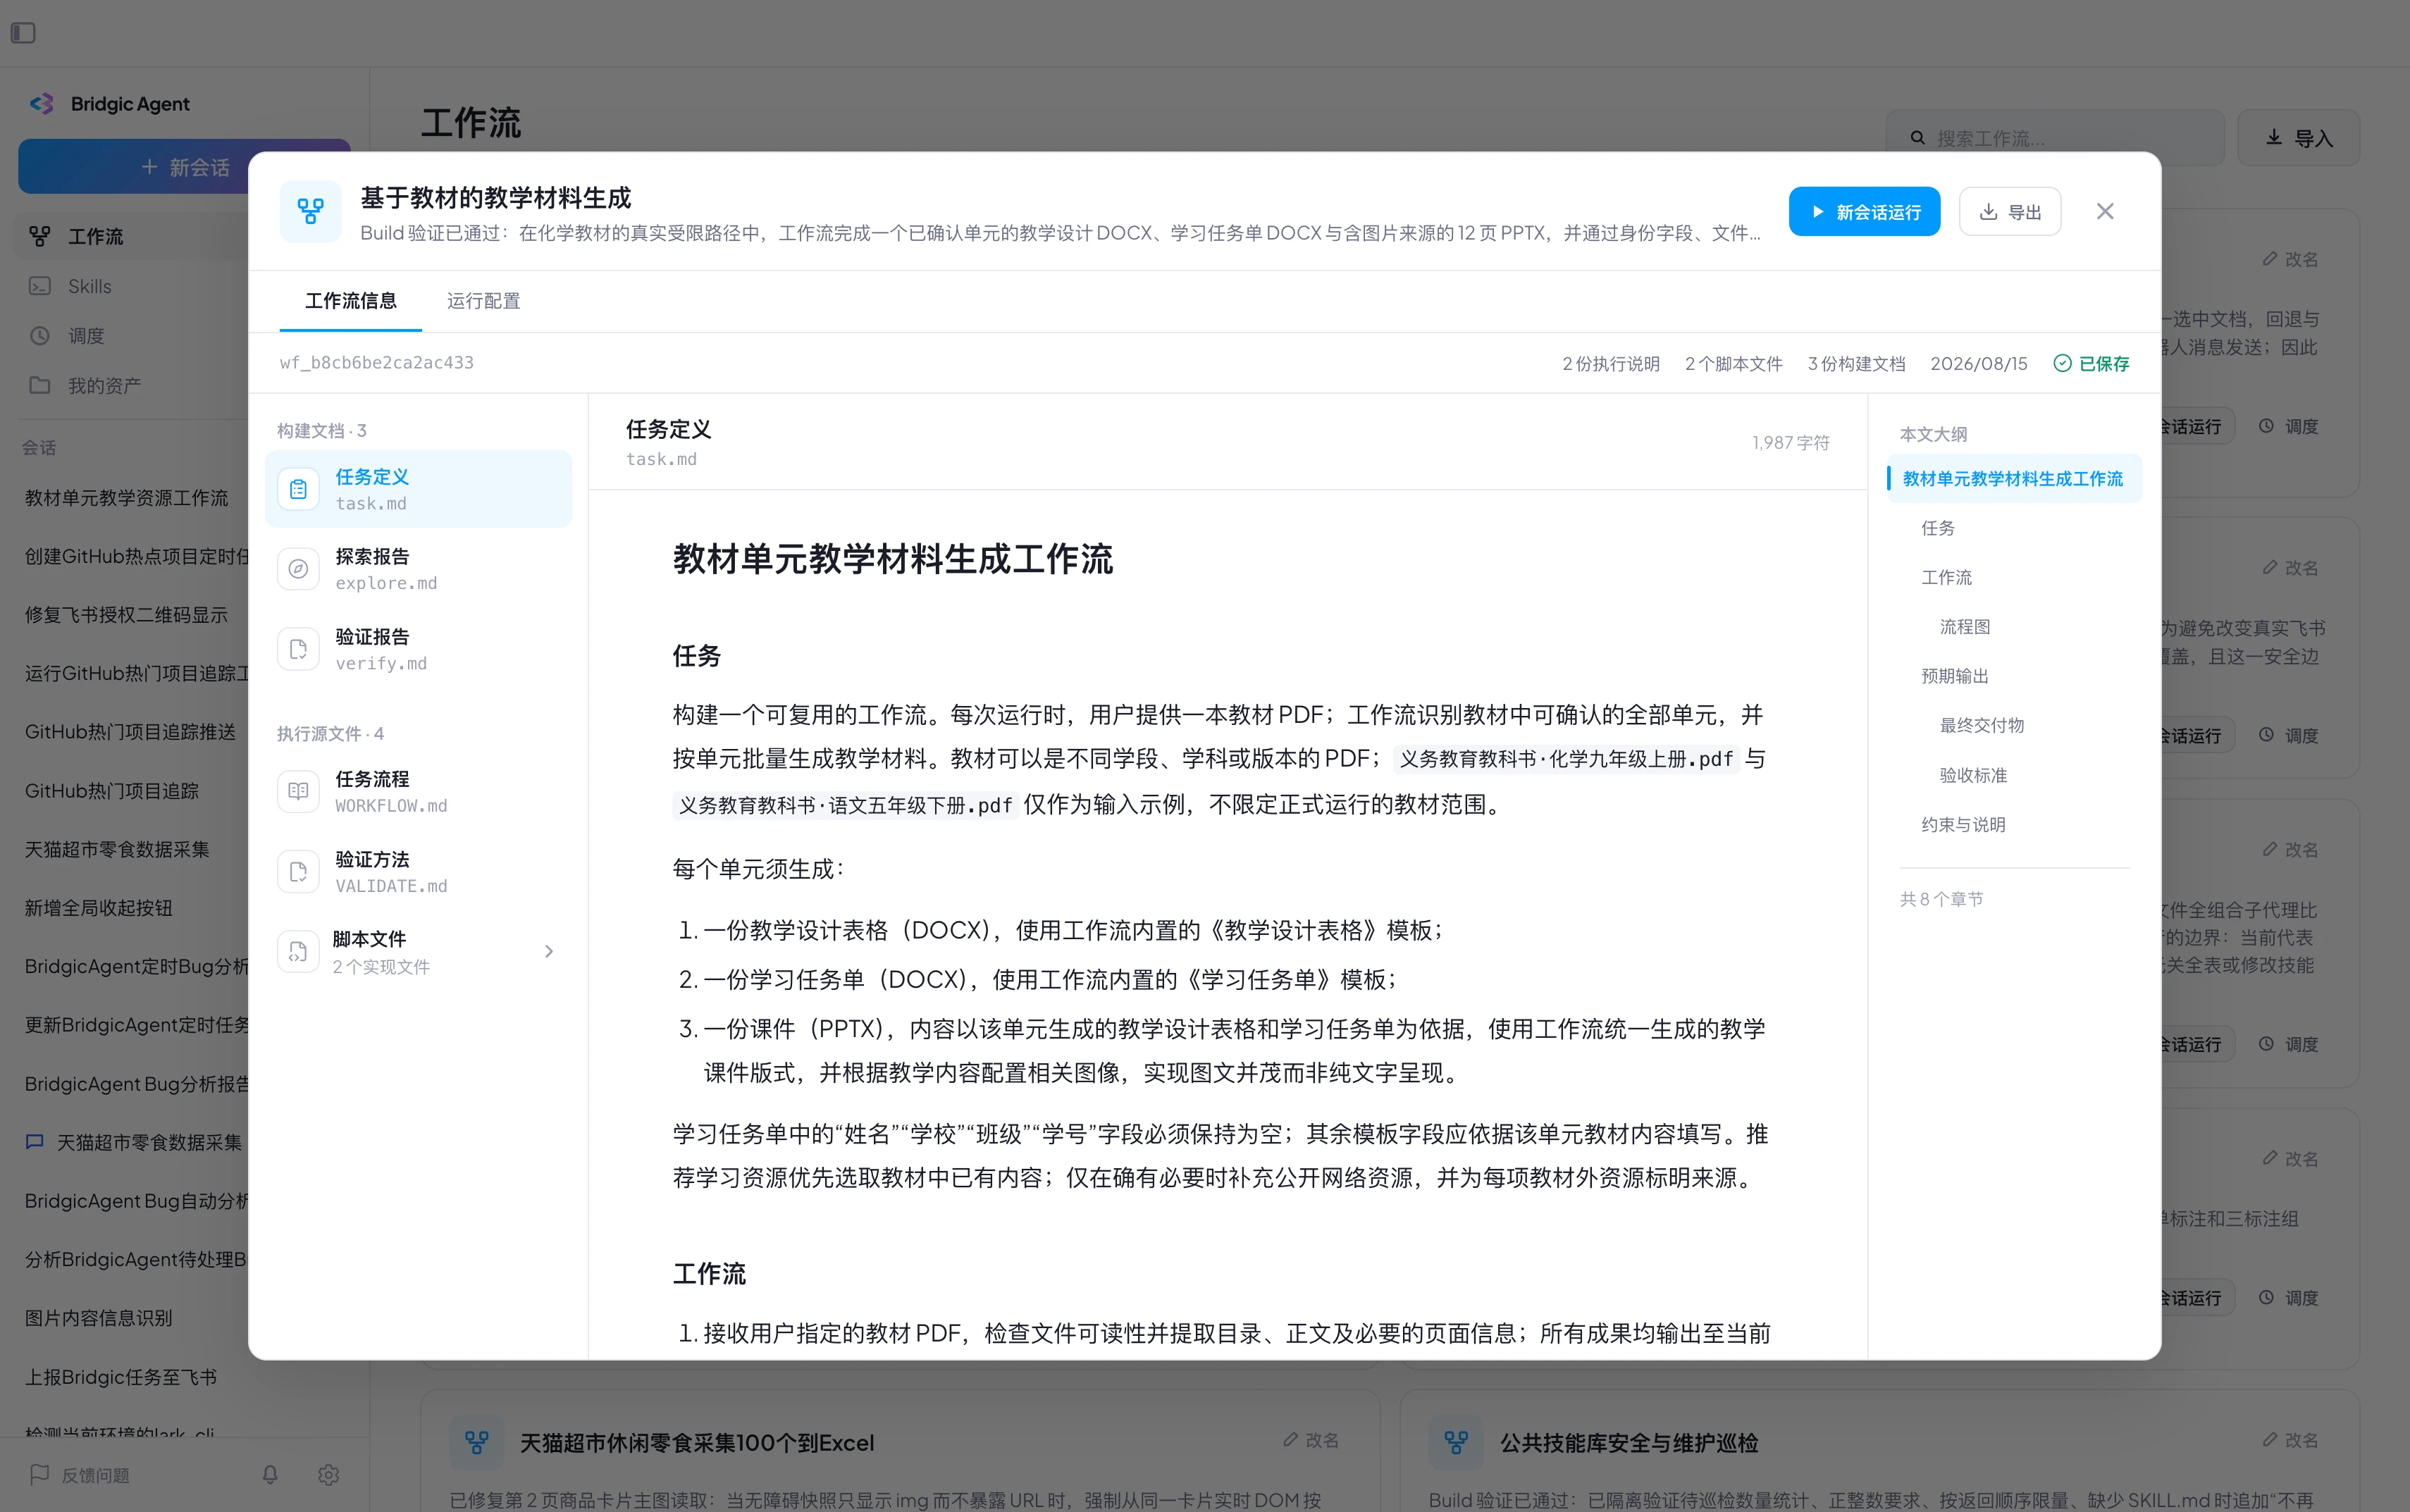Select 任务定义 task.md document
This screenshot has height=1512, width=2410.
[418, 489]
